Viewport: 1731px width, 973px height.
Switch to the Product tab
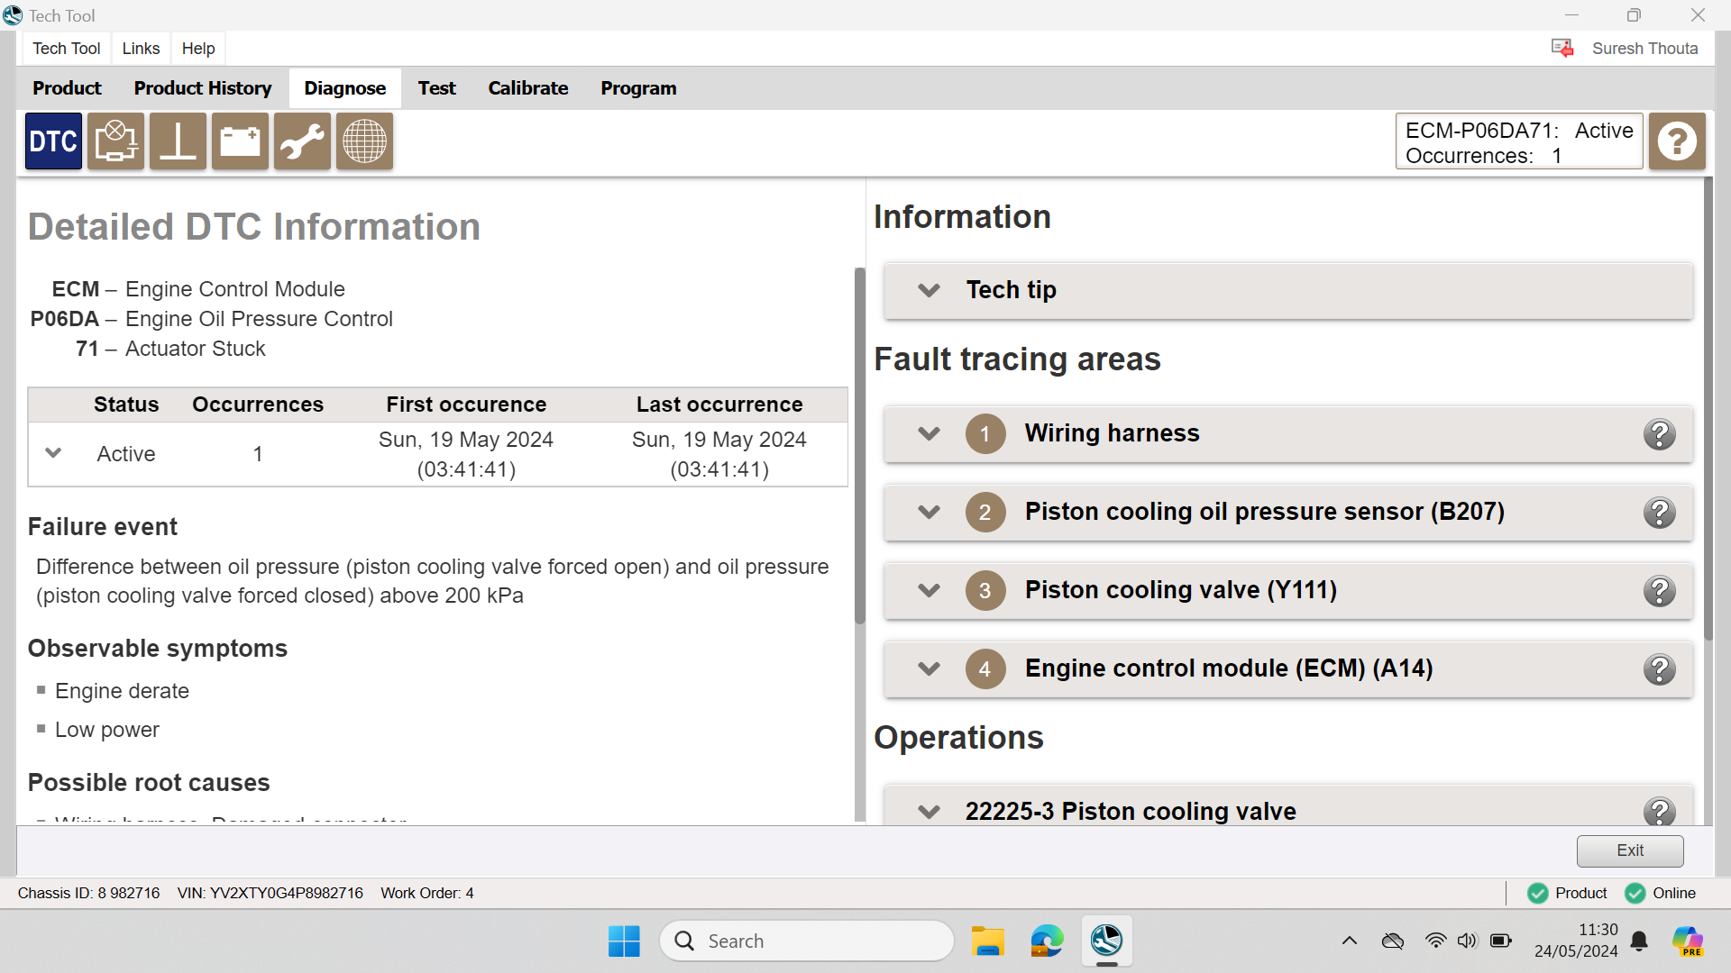67,88
